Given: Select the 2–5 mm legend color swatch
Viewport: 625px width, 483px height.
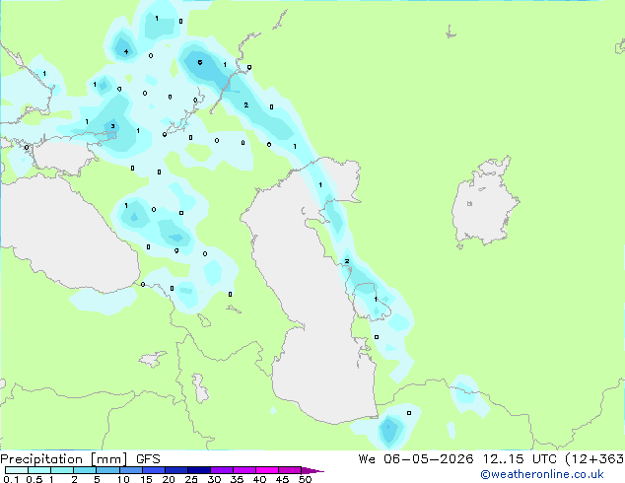Looking at the screenshot, I should point(85,470).
